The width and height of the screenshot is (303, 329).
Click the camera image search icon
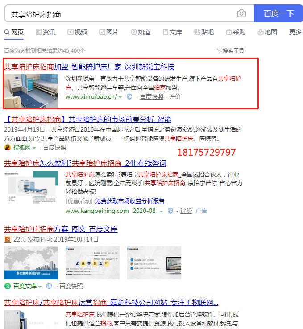[x=241, y=13]
